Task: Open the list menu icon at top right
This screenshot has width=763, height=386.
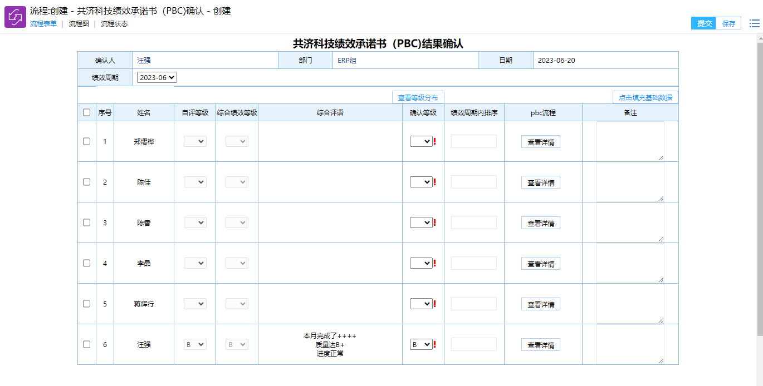Action: tap(754, 23)
